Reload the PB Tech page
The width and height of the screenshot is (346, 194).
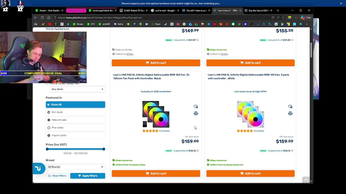[x=42, y=18]
